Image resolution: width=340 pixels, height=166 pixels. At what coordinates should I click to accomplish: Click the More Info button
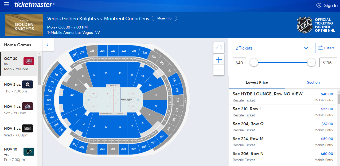tap(164, 18)
